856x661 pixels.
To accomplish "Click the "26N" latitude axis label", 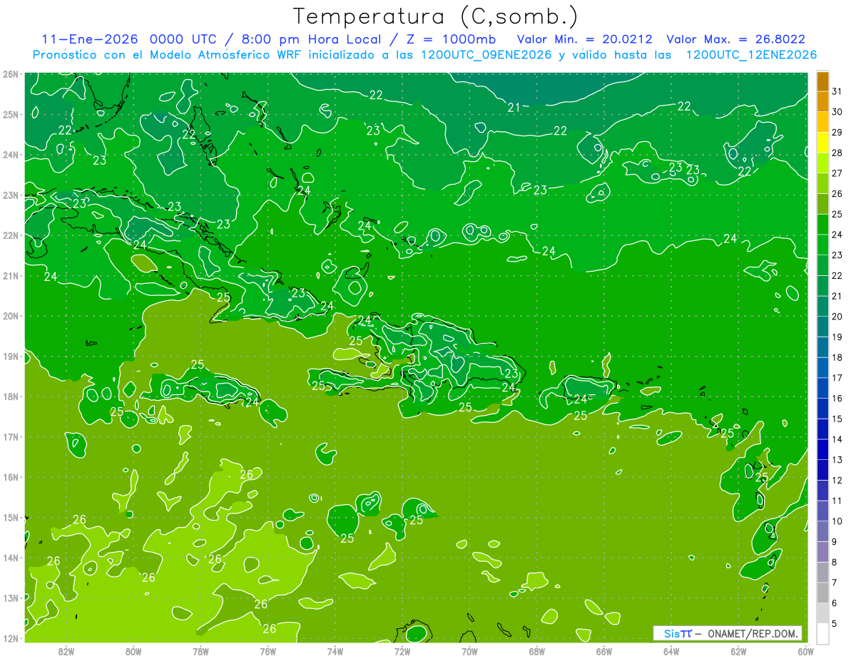I will [x=11, y=74].
